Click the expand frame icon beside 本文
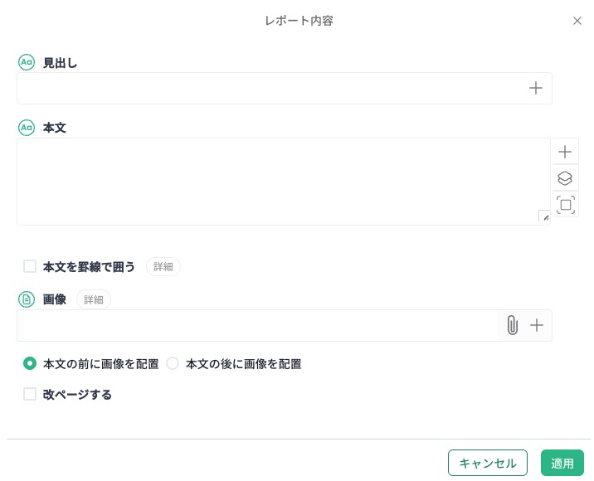Image resolution: width=594 pixels, height=481 pixels. pyautogui.click(x=566, y=205)
